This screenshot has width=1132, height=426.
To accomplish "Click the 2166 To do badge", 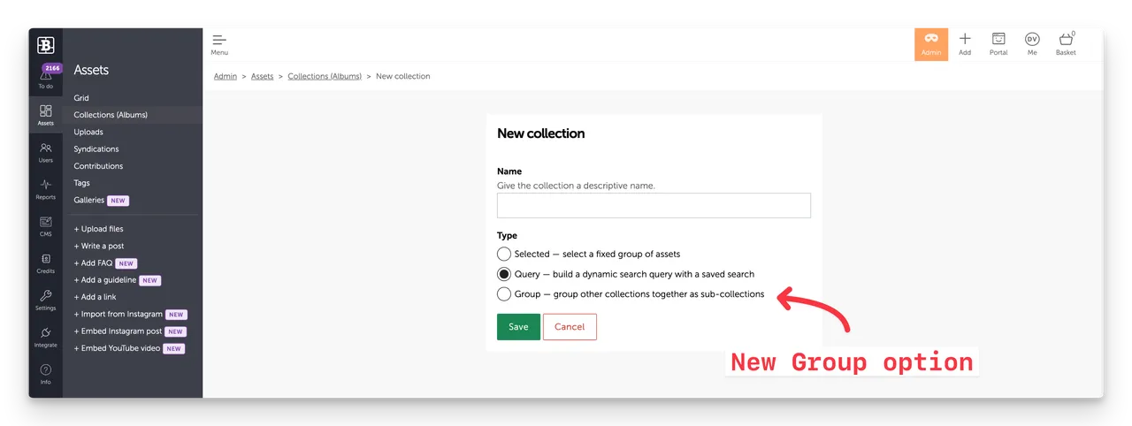I will (x=52, y=68).
